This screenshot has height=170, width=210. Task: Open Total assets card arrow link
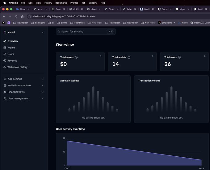tap(100, 56)
